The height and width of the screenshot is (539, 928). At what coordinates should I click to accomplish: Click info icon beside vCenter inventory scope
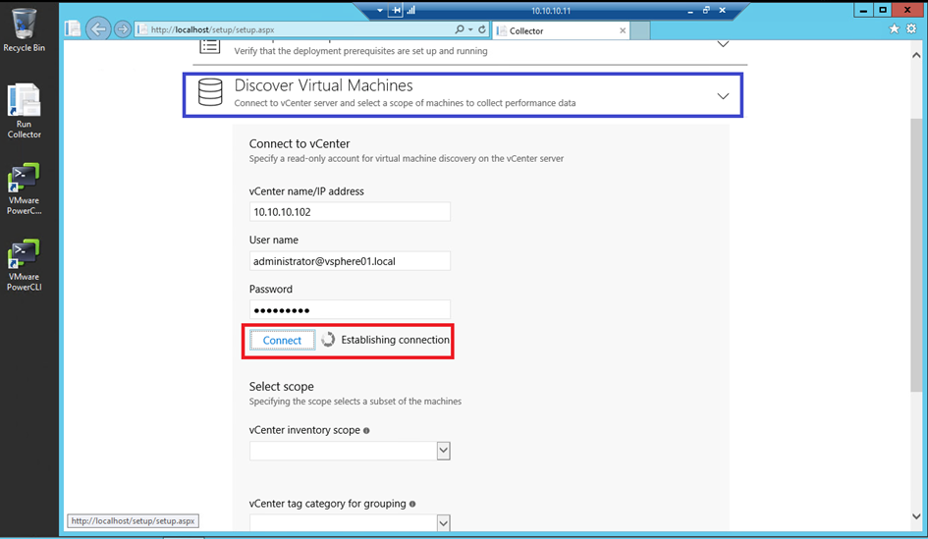(x=366, y=431)
